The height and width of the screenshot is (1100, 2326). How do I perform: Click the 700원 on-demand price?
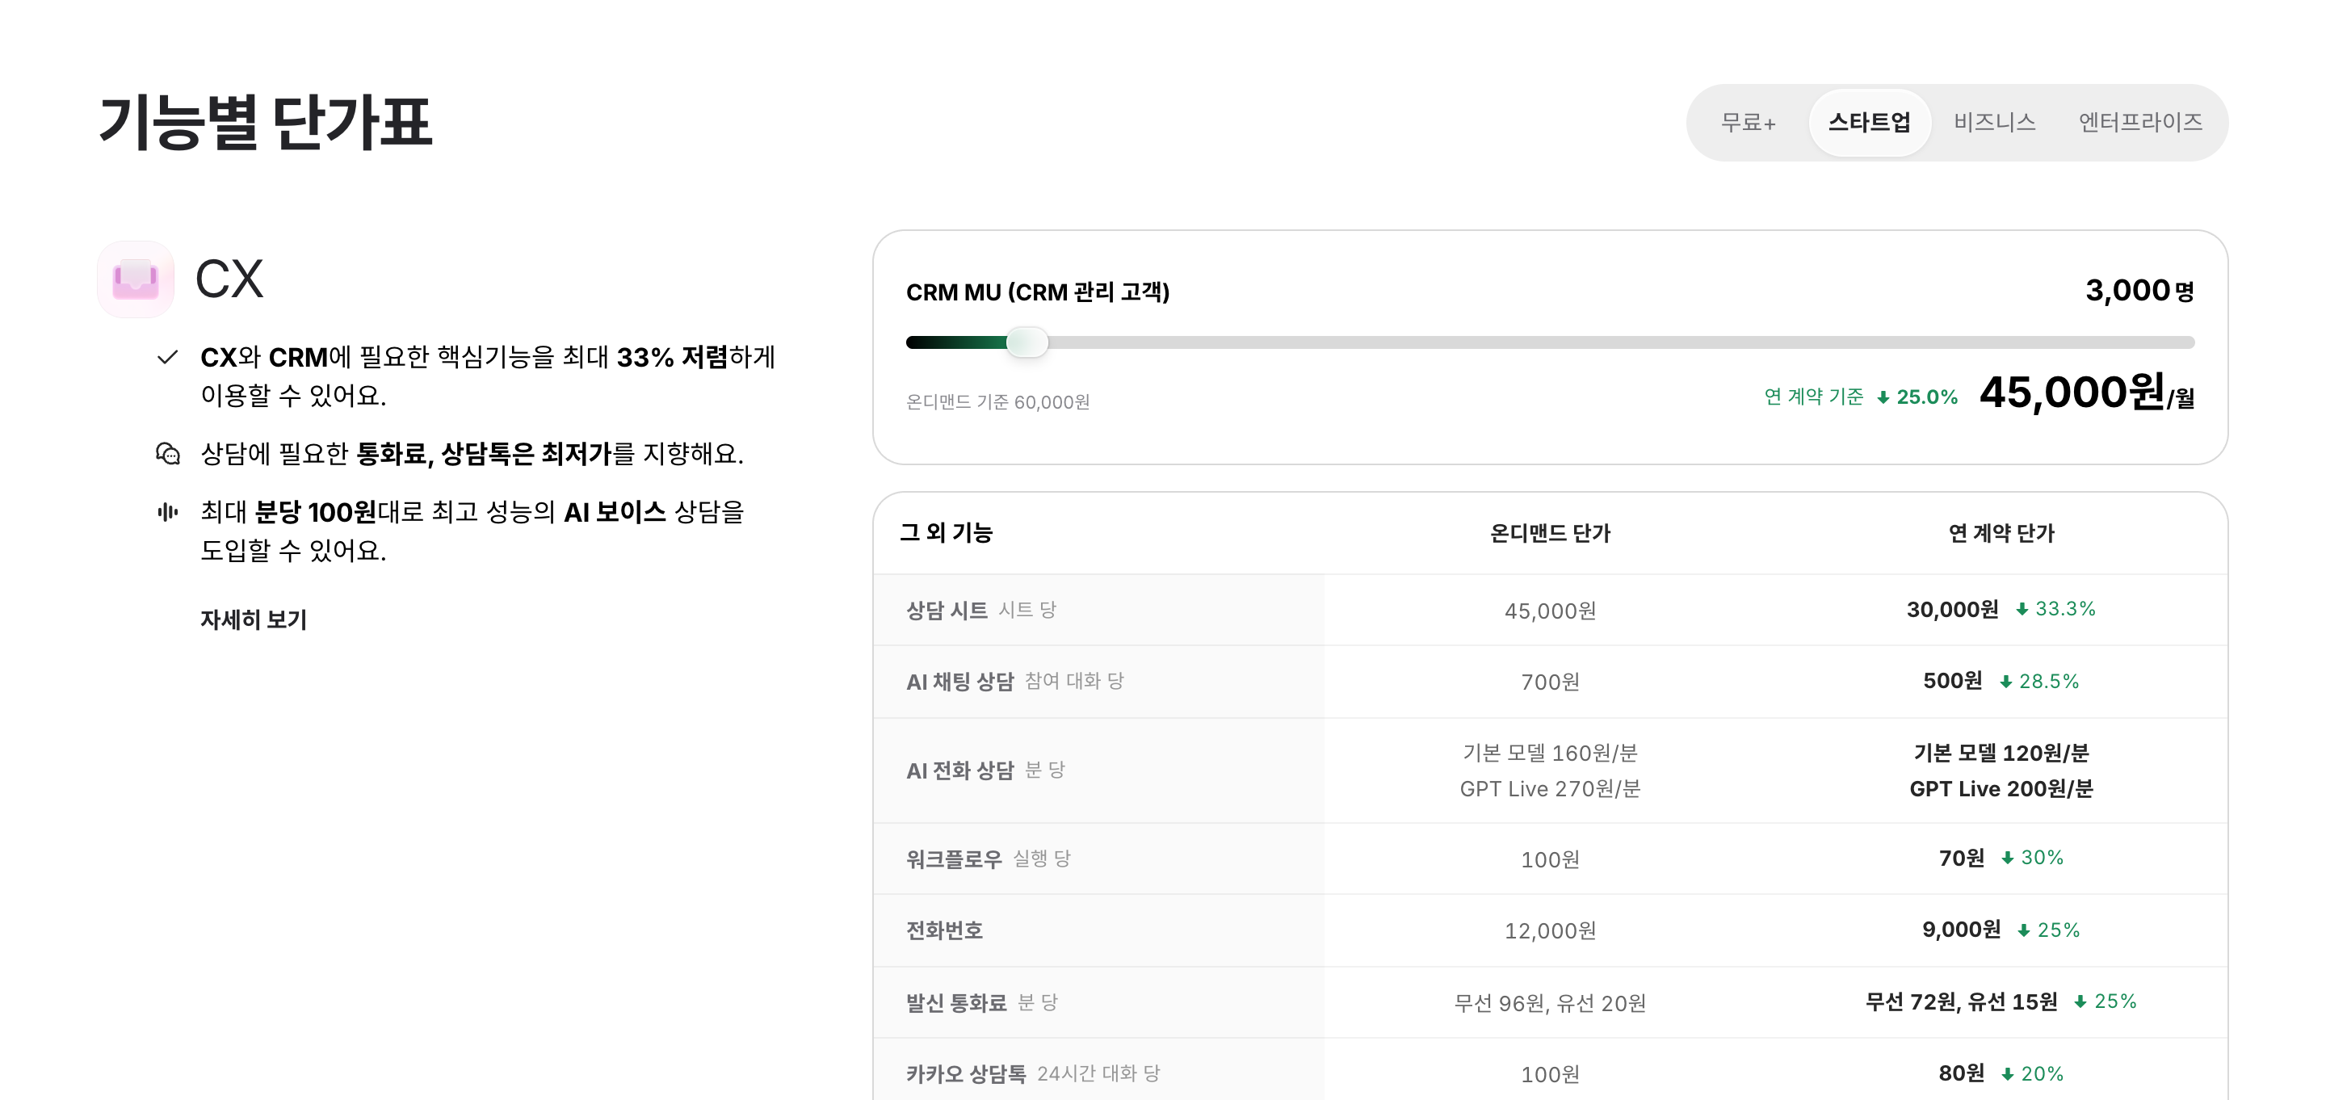(x=1550, y=682)
